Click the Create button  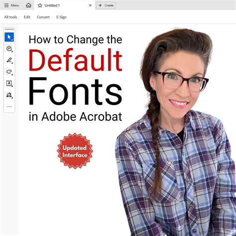pos(106,5)
